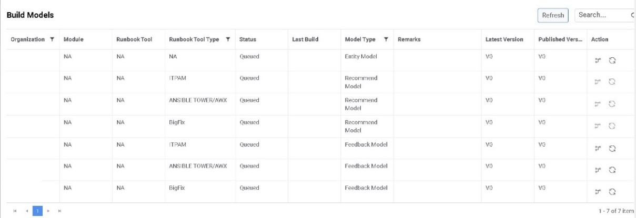Click the rebuild icon for the Entity Model row
Screen dimensions: 636x218
(613, 60)
